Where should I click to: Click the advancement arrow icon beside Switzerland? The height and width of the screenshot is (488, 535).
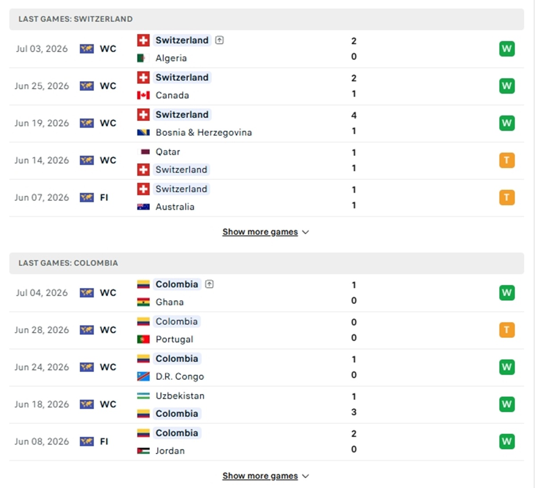(219, 40)
